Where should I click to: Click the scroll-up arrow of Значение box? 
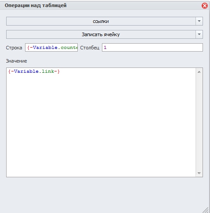pyautogui.click(x=199, y=72)
